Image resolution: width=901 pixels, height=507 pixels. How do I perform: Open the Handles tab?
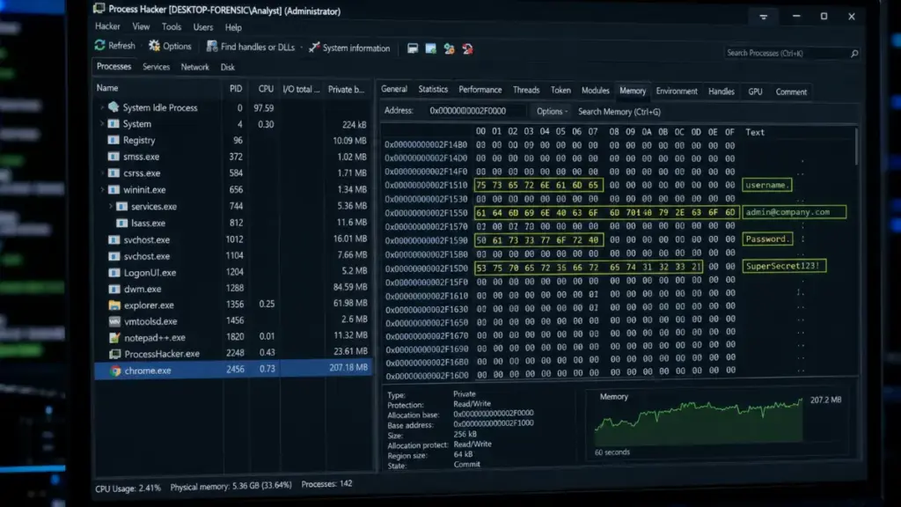pyautogui.click(x=722, y=92)
